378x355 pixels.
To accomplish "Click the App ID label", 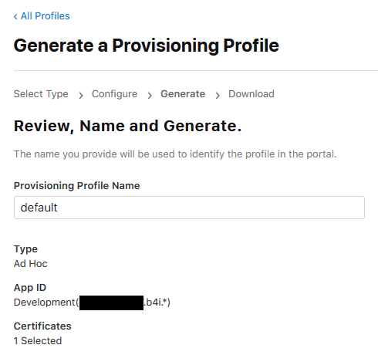I will coord(30,288).
